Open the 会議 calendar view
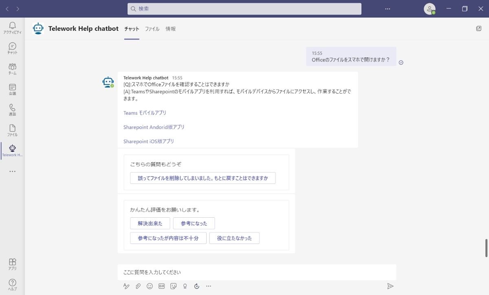489x295 pixels. coord(12,90)
